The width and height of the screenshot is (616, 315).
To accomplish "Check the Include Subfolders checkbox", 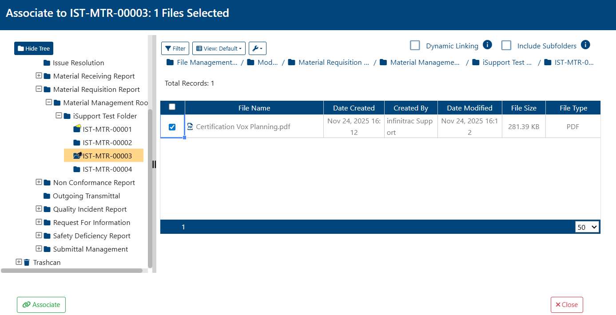I will click(x=506, y=45).
